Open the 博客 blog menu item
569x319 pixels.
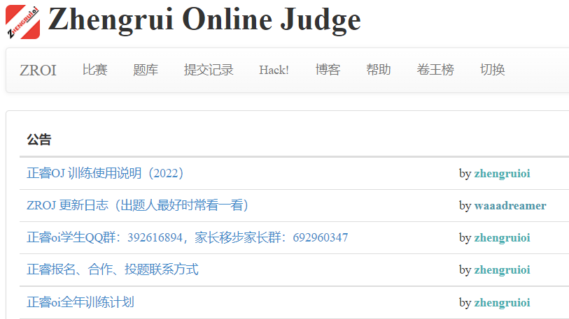pos(328,70)
